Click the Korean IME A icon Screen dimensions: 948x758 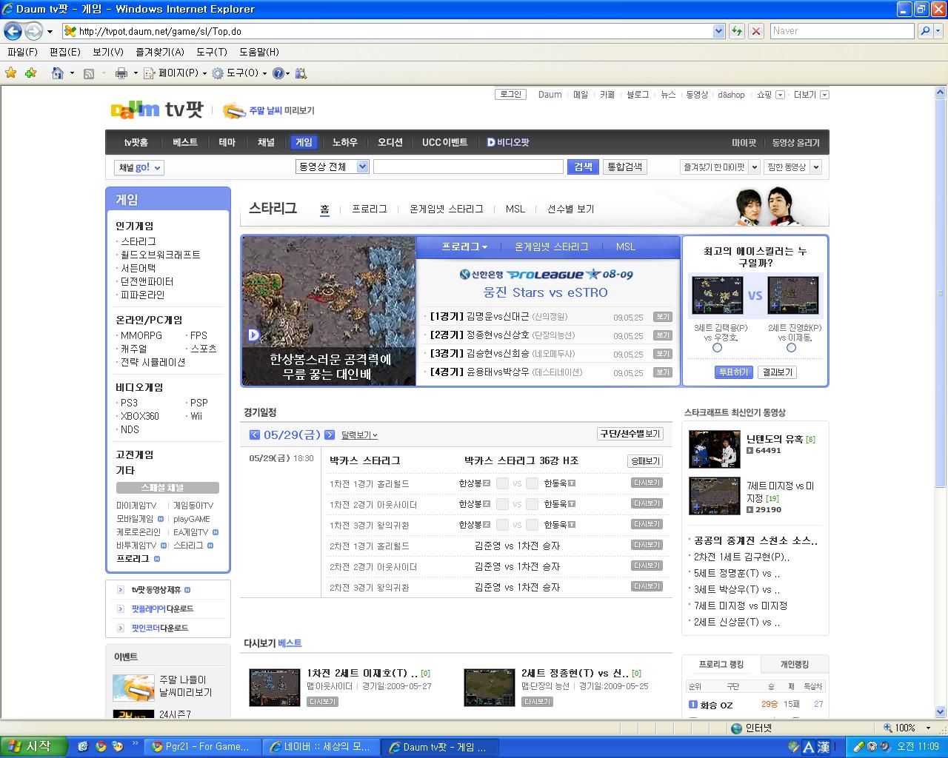click(x=808, y=747)
